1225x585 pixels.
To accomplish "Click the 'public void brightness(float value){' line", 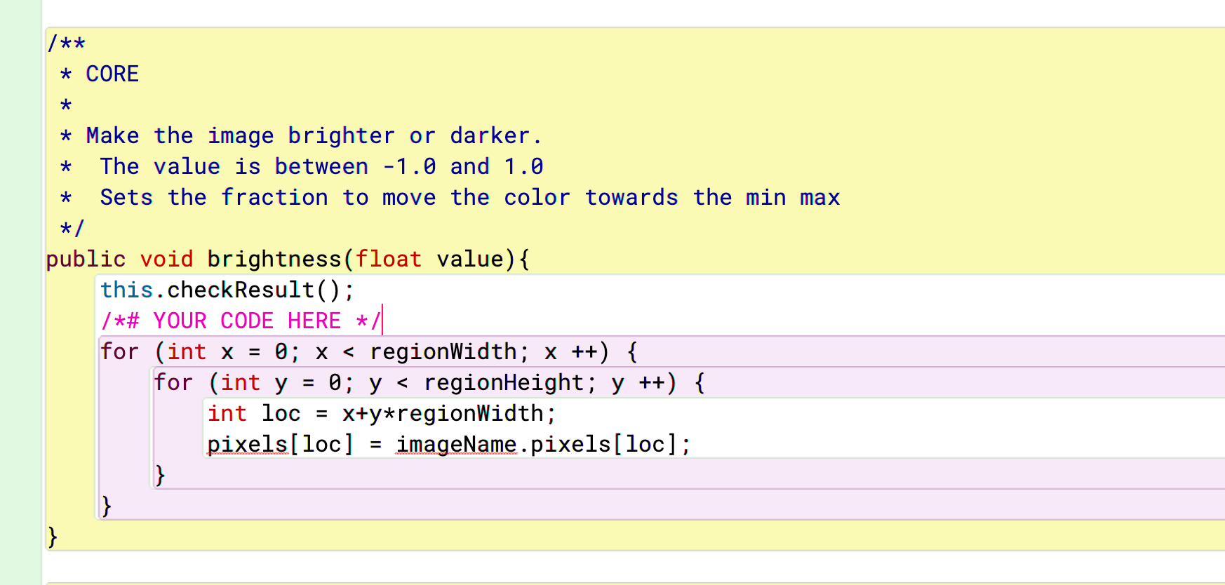I will (288, 259).
